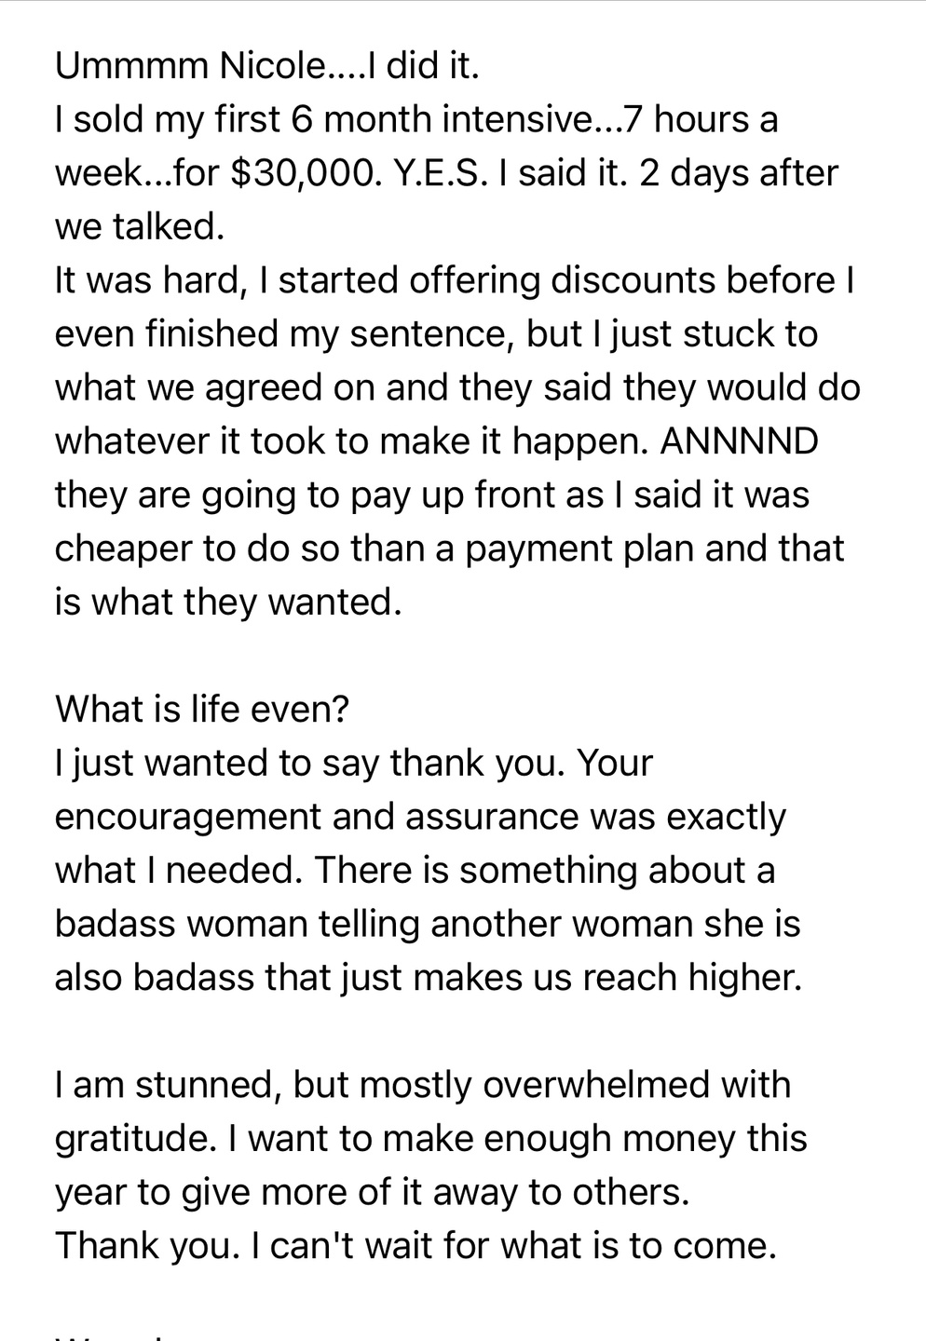Click the word "encouragement"
926x1341 pixels.
coord(187,817)
